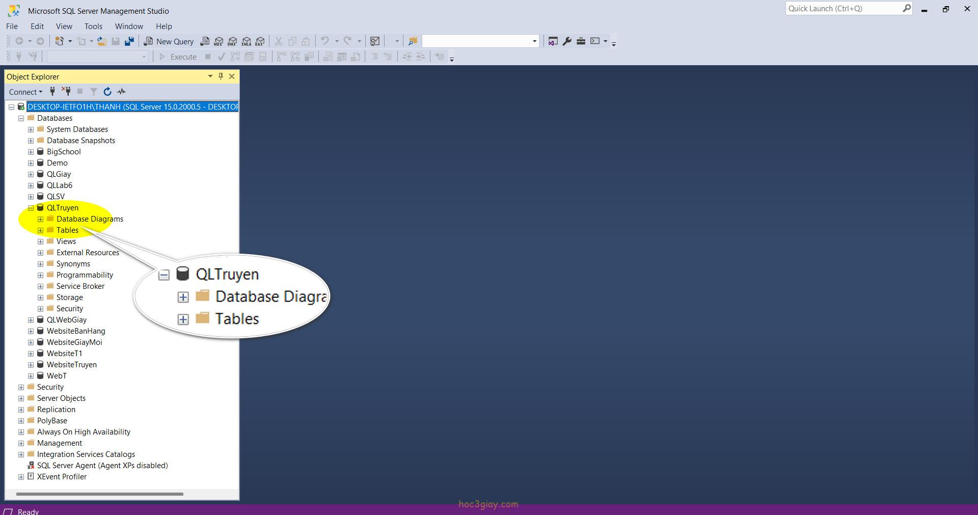Pin the Object Explorer panel with auto-hide
The image size is (978, 515).
point(221,76)
